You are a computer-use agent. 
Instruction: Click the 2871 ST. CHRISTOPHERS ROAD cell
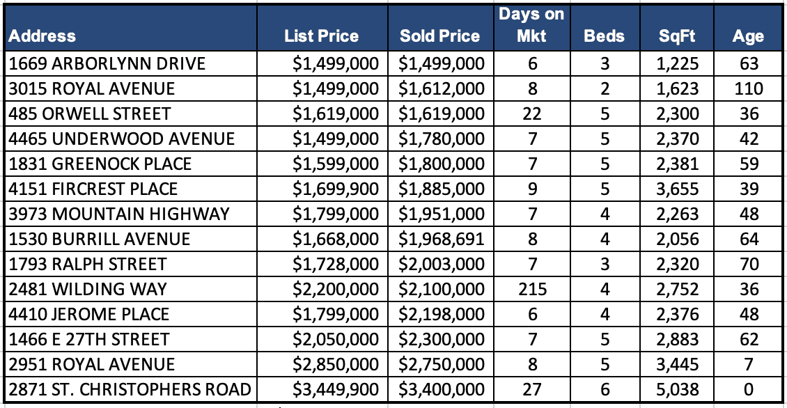(x=130, y=390)
